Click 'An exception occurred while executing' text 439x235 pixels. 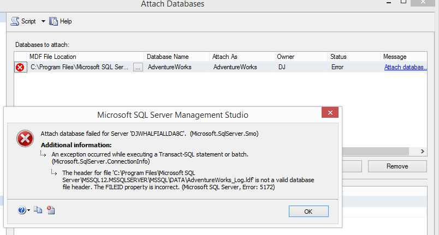pos(150,158)
